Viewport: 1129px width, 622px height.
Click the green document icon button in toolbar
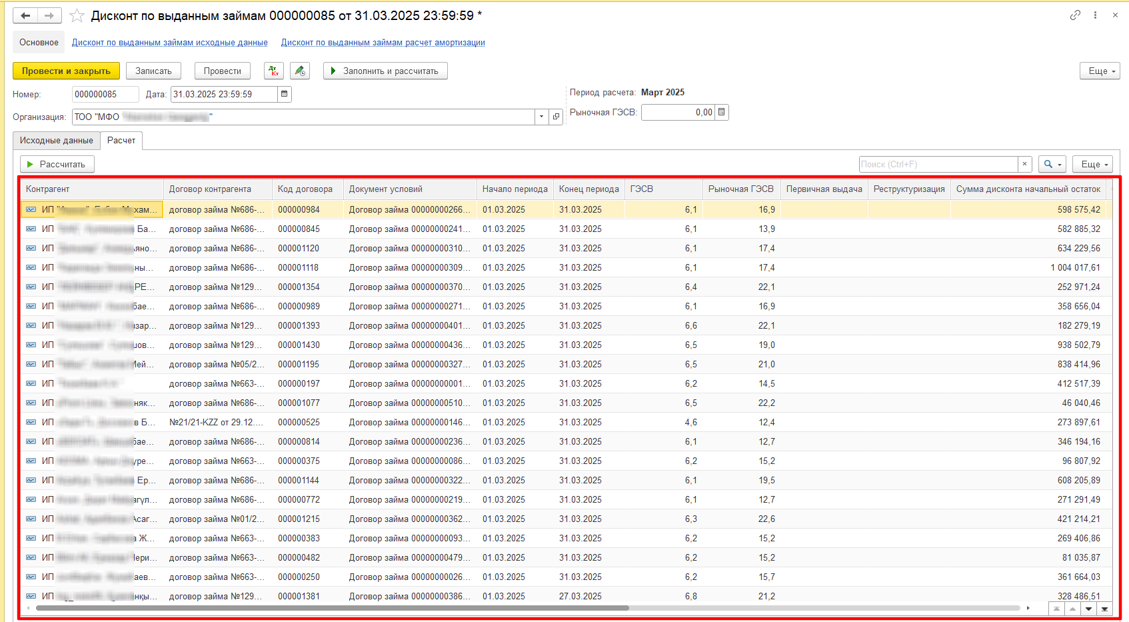point(300,71)
